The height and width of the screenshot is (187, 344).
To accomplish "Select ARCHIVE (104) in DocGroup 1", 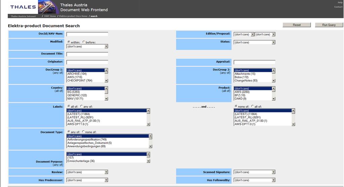I will 85,74.
